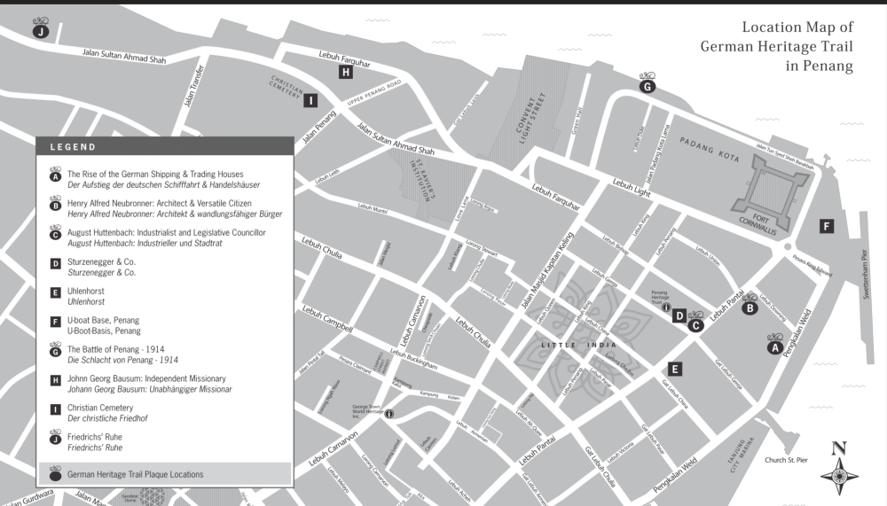Image resolution: width=887 pixels, height=506 pixels.
Task: Click the legend's F square icon
Action: 55,322
